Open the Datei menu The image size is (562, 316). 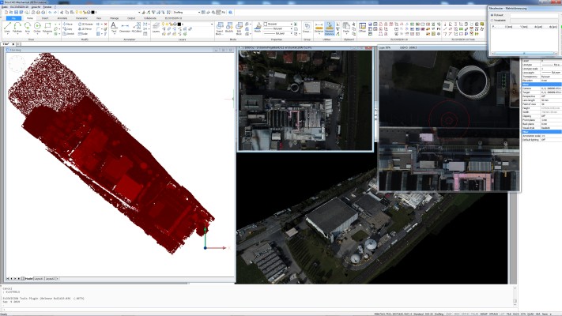pyautogui.click(x=4, y=7)
